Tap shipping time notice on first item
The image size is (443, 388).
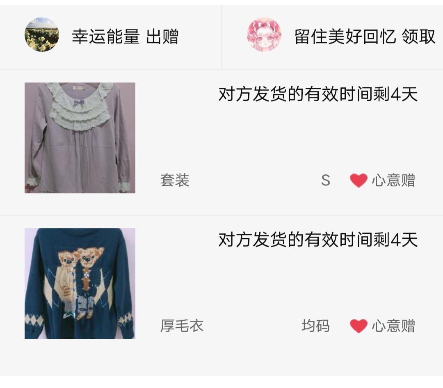318,94
